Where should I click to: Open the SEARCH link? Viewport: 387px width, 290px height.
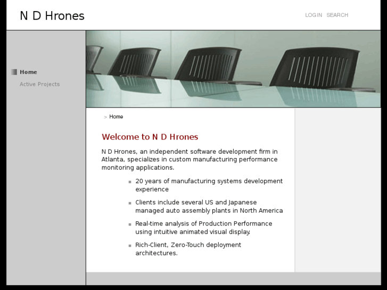(x=337, y=15)
